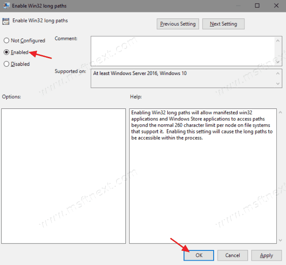Maximize the Enable Win32 long paths window
This screenshot has width=286, height=265.
tap(258, 5)
